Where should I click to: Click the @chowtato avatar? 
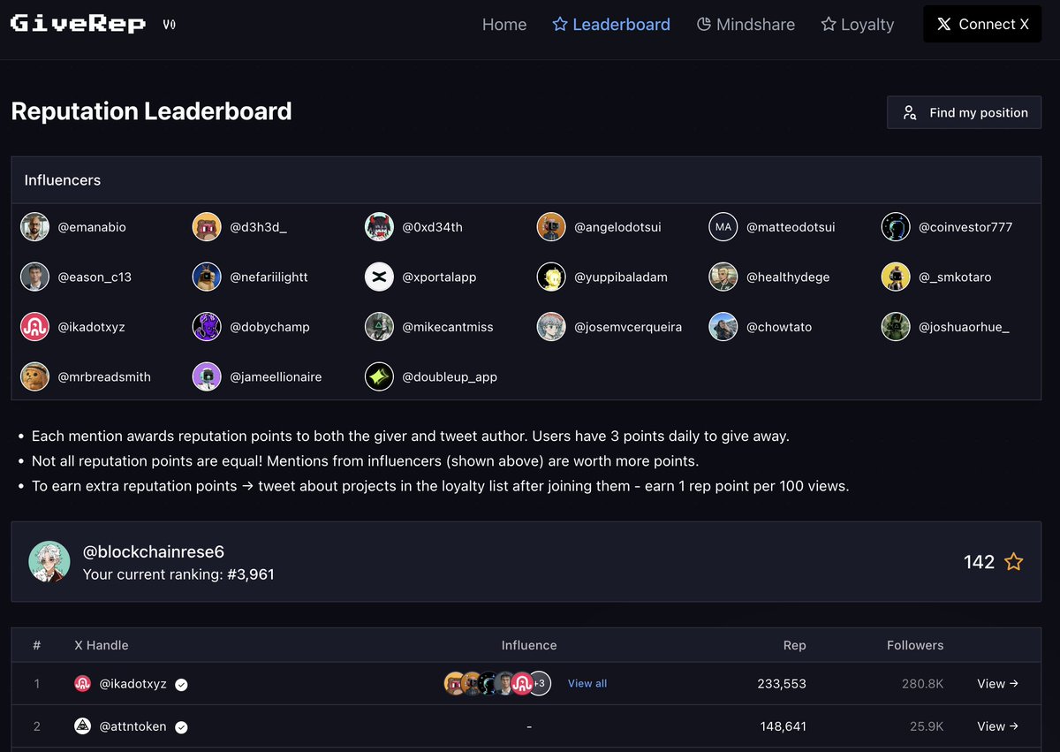click(723, 327)
